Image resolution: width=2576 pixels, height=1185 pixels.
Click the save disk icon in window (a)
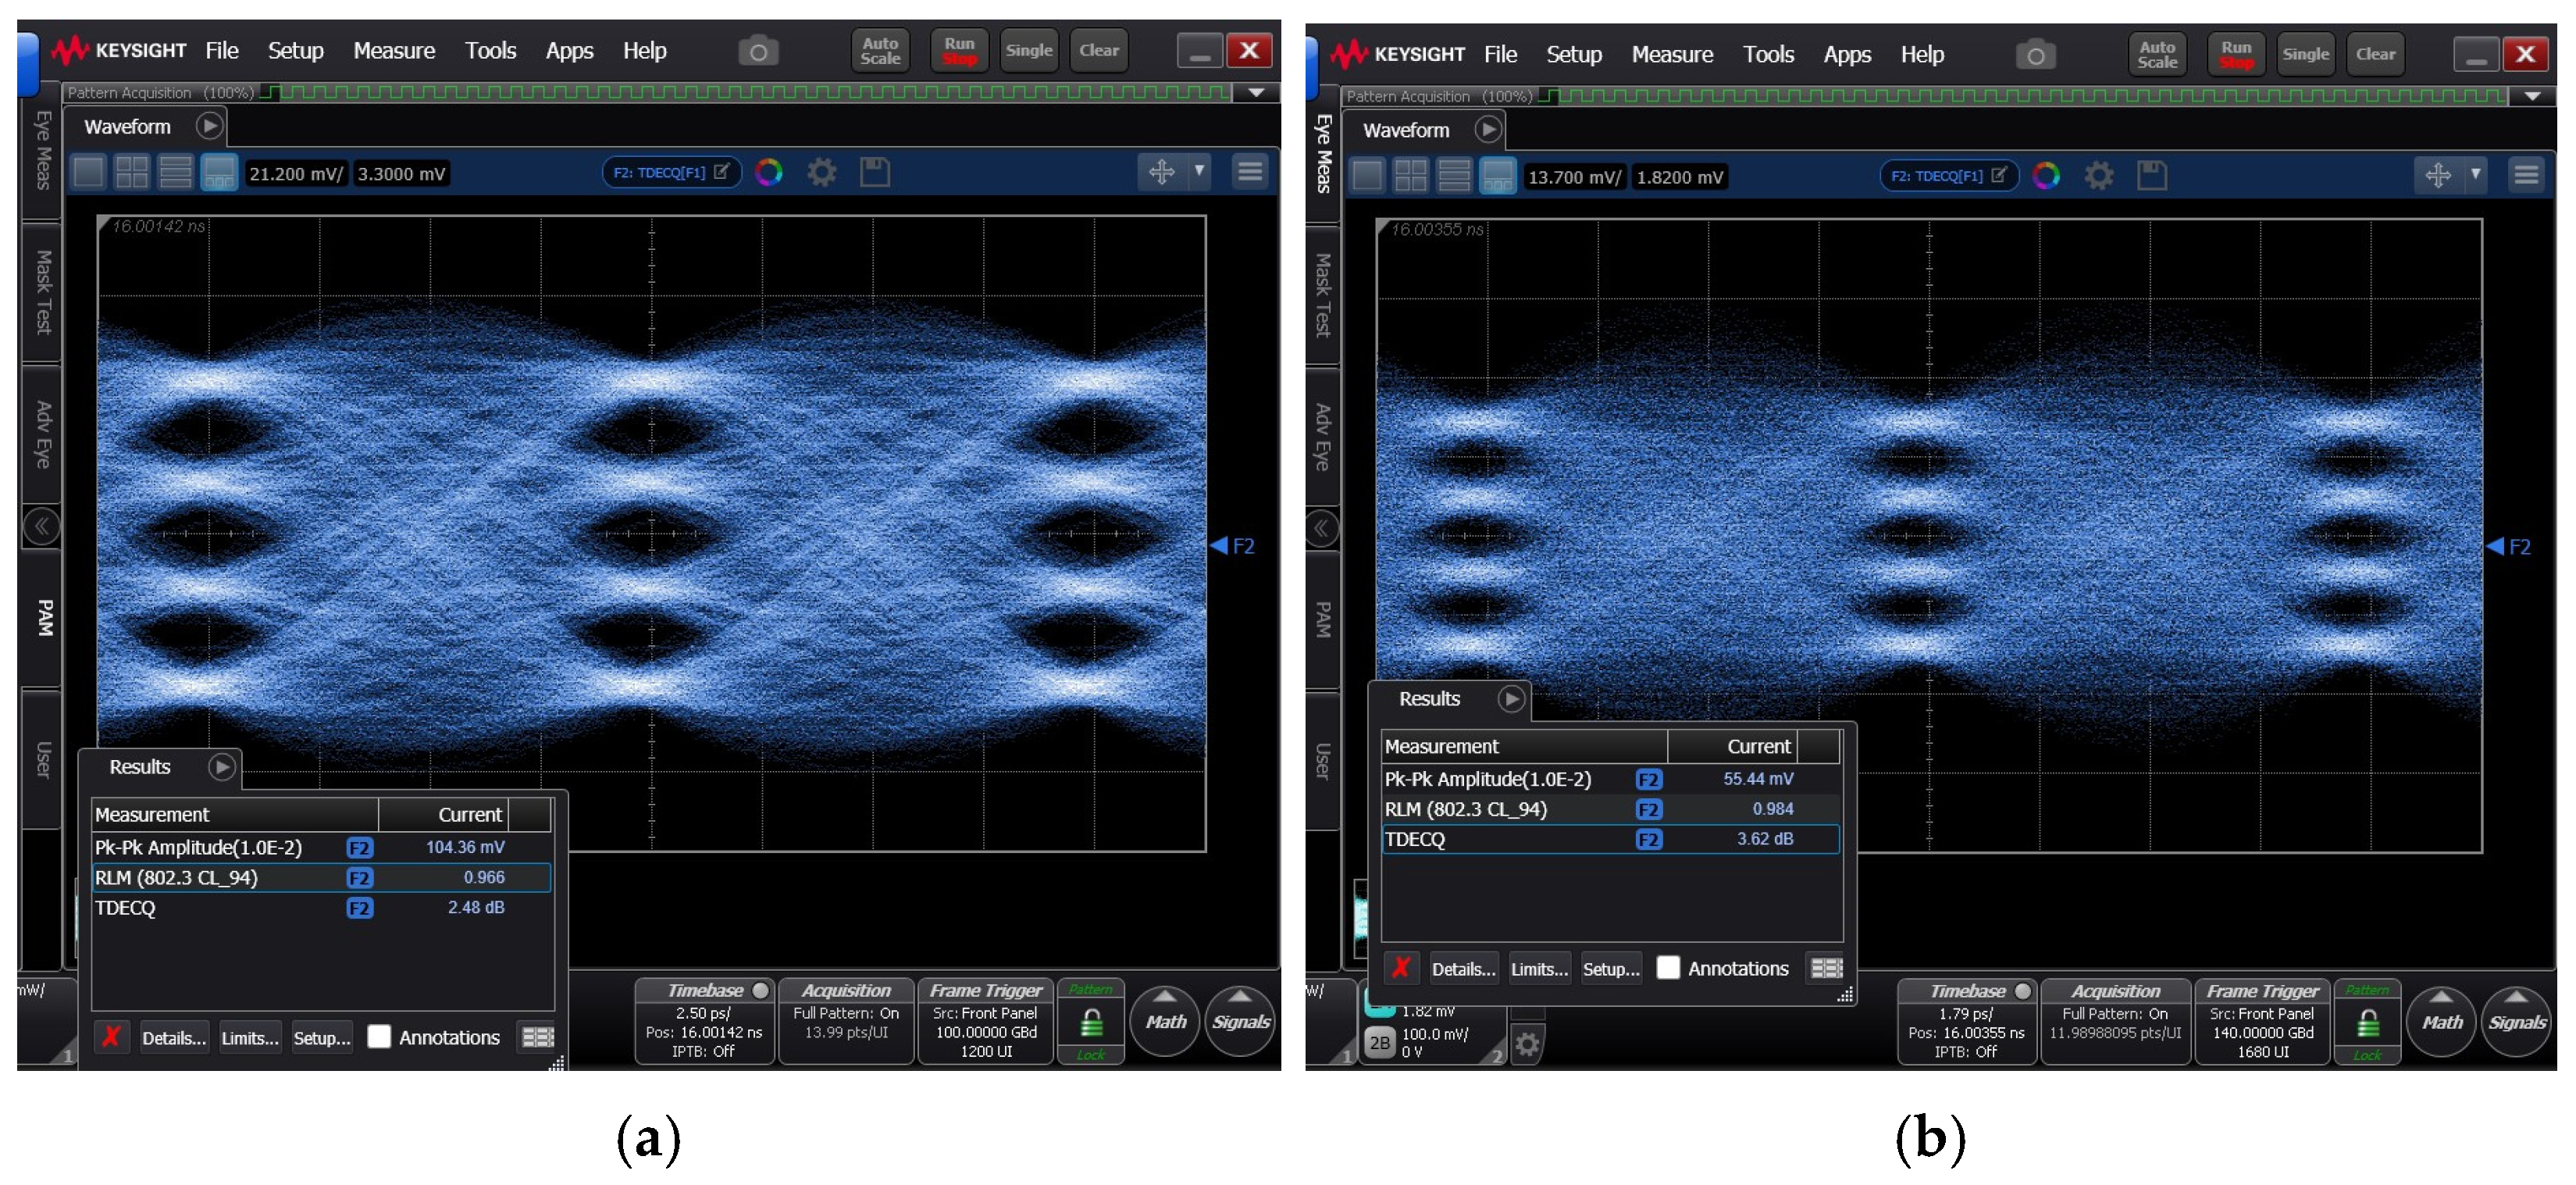tap(875, 172)
